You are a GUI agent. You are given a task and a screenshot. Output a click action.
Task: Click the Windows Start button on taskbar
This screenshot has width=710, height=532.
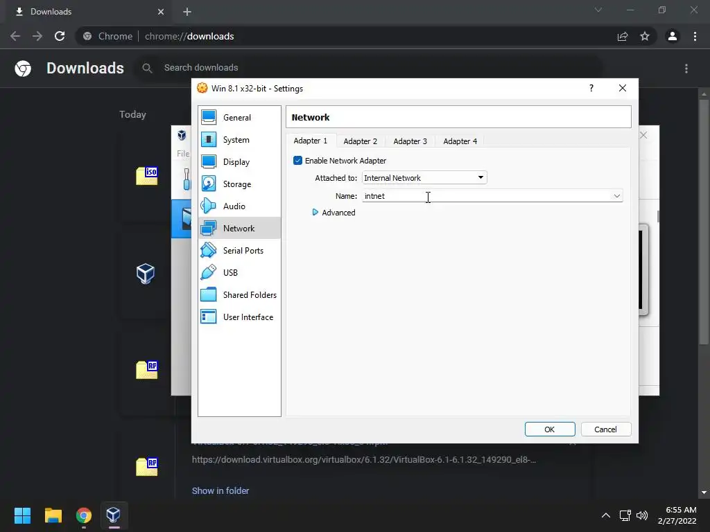(x=22, y=515)
